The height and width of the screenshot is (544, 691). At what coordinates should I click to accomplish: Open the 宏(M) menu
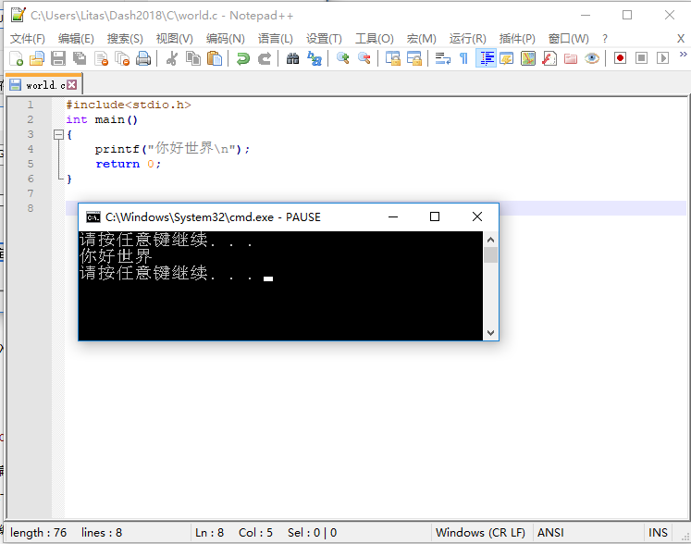point(421,39)
